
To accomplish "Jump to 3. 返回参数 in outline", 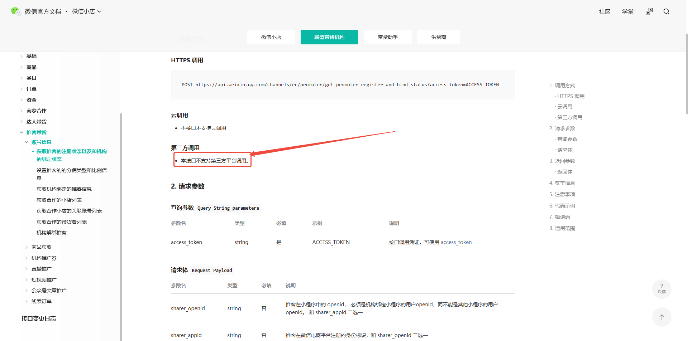I will [x=562, y=161].
